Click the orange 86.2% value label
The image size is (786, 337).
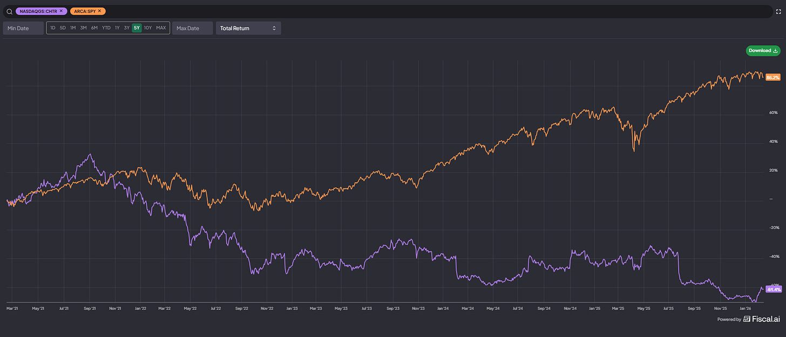tap(773, 78)
